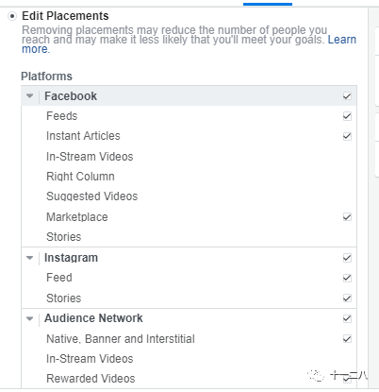Uncheck Instagram Stories placement

pos(347,298)
